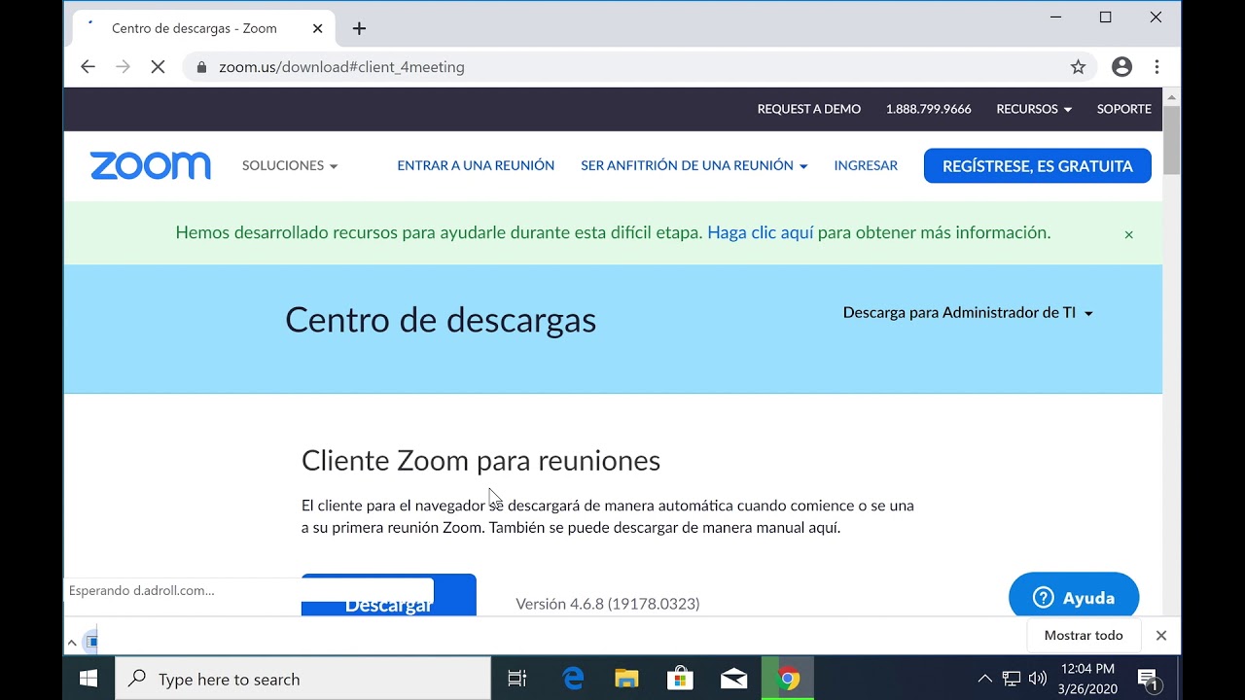Follow the Haga clic aquí link
The height and width of the screenshot is (700, 1245).
coord(761,233)
